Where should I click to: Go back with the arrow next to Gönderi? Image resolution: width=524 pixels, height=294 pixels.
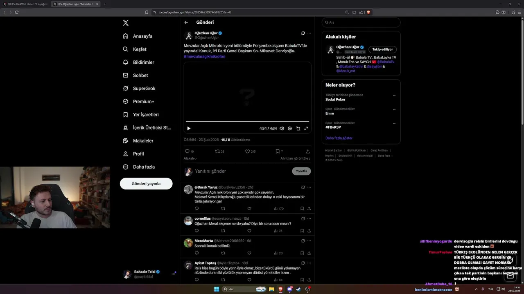click(x=186, y=22)
